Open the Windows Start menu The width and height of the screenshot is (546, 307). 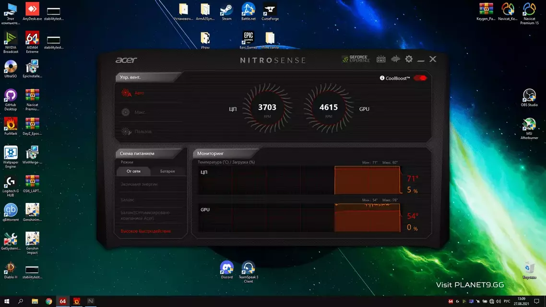(x=7, y=301)
